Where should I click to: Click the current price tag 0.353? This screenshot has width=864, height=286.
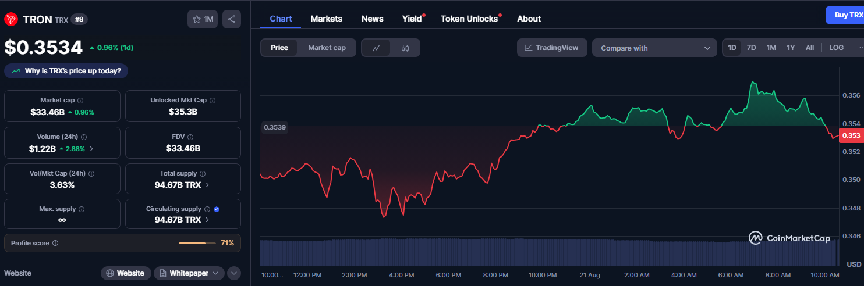[x=851, y=135]
